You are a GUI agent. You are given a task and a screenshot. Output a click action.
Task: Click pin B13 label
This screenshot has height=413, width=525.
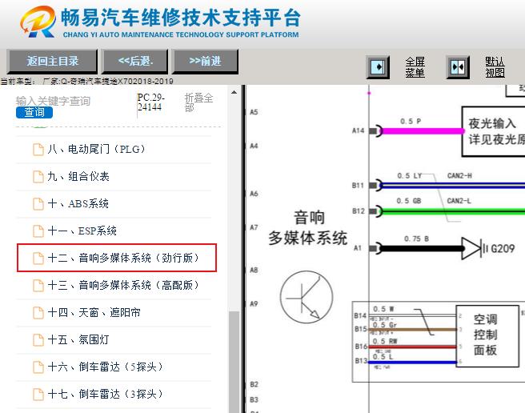tap(361, 361)
